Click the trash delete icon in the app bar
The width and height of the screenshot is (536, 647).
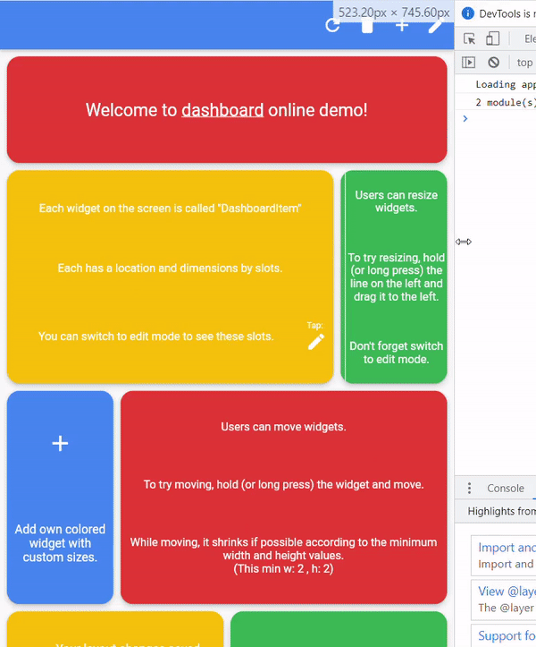[x=366, y=25]
